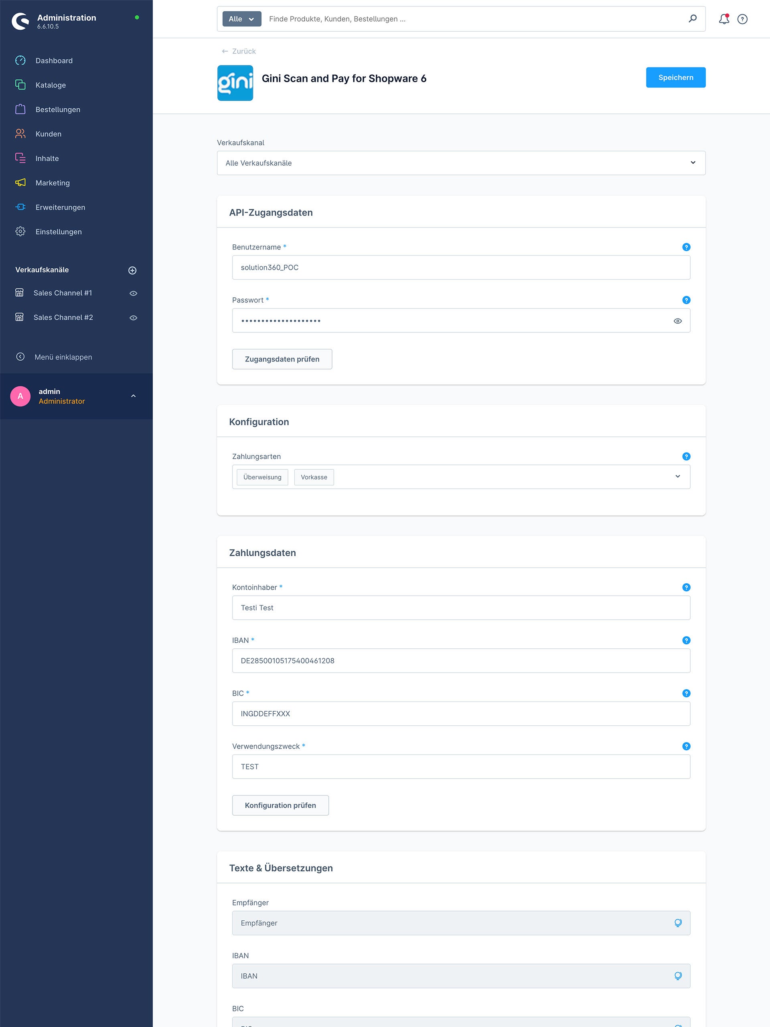
Task: Click Konfiguration prüfen button
Action: [280, 805]
